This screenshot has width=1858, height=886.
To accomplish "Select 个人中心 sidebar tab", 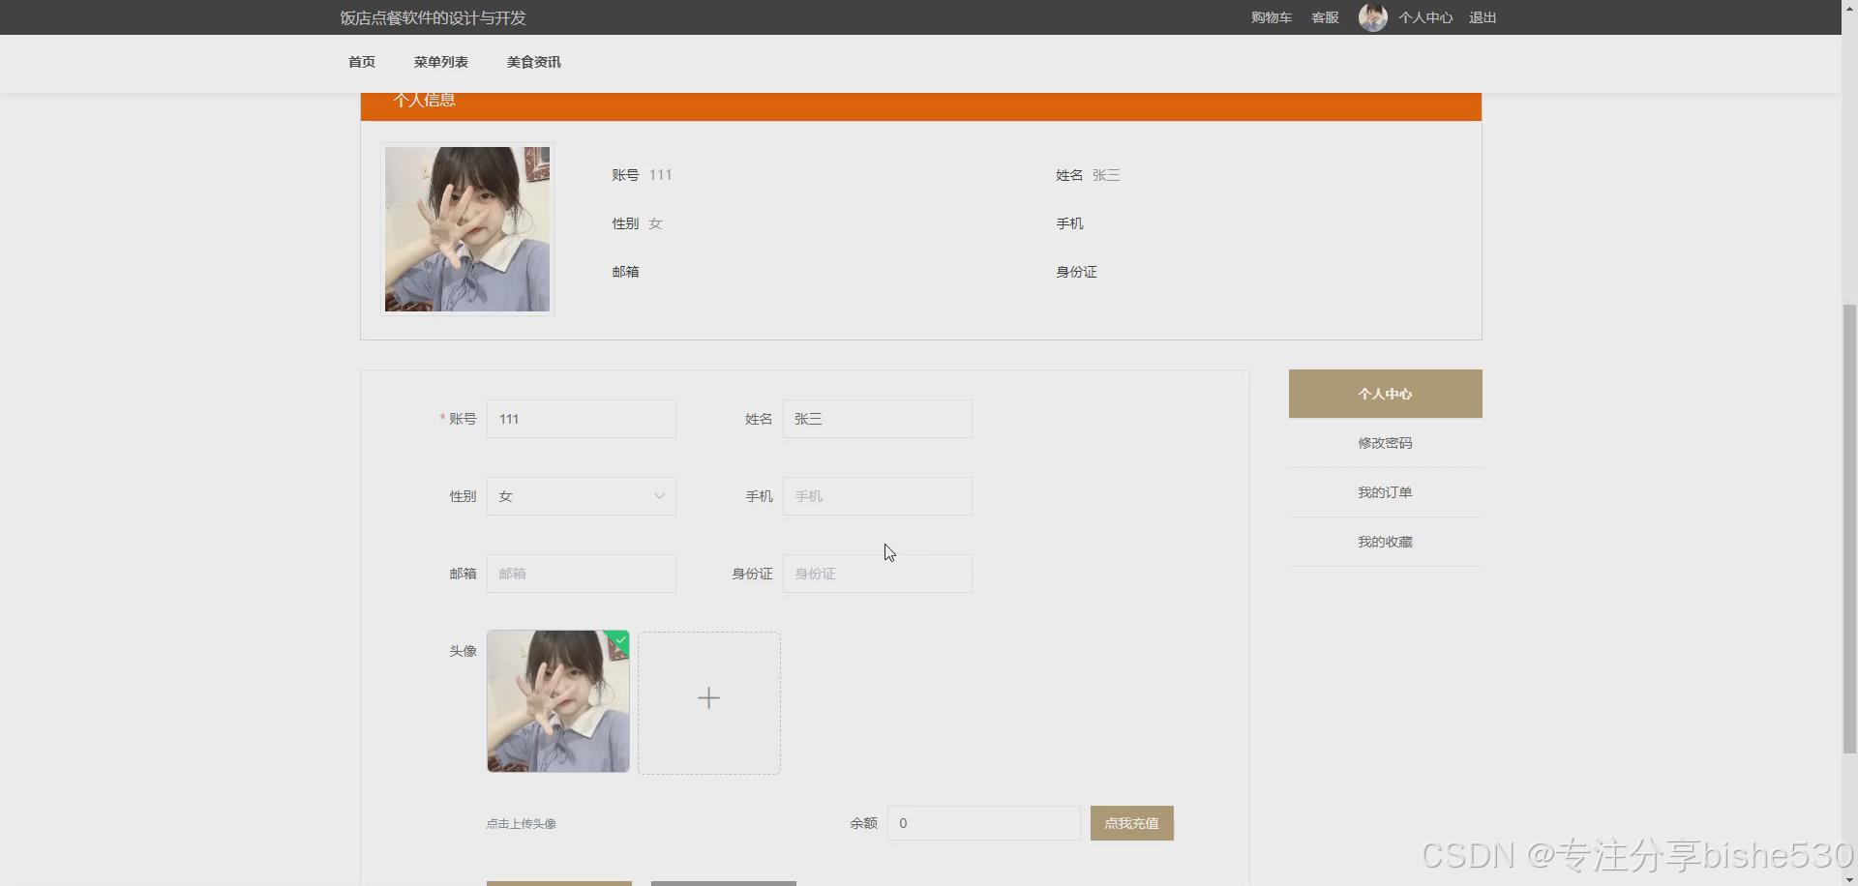I will [x=1385, y=394].
